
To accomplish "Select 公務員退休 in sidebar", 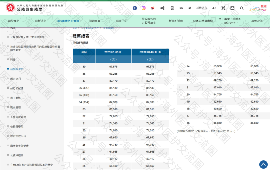I will click(x=17, y=155).
